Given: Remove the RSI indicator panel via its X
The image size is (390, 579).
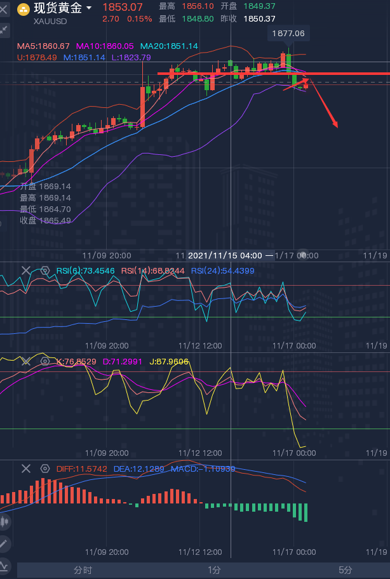Looking at the screenshot, I should [x=26, y=270].
